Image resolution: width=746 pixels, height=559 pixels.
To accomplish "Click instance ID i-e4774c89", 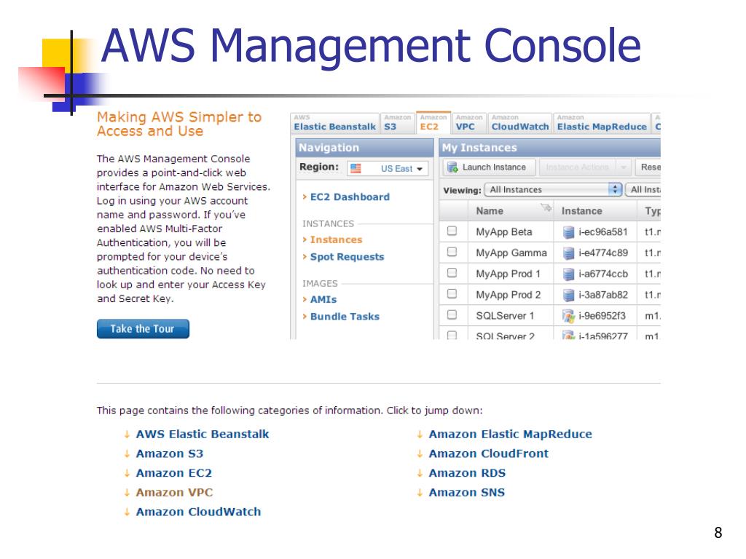I will point(603,253).
